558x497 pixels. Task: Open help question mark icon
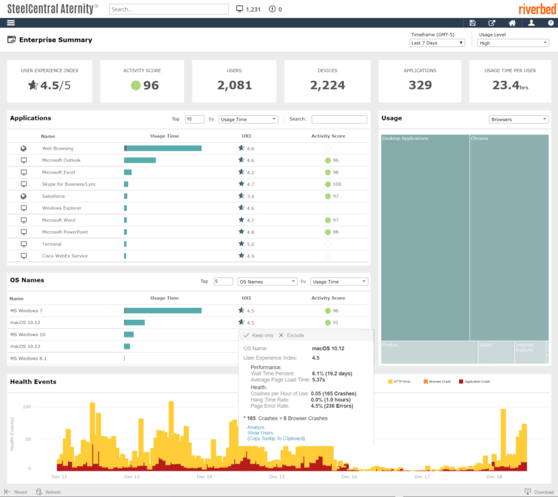[x=551, y=23]
